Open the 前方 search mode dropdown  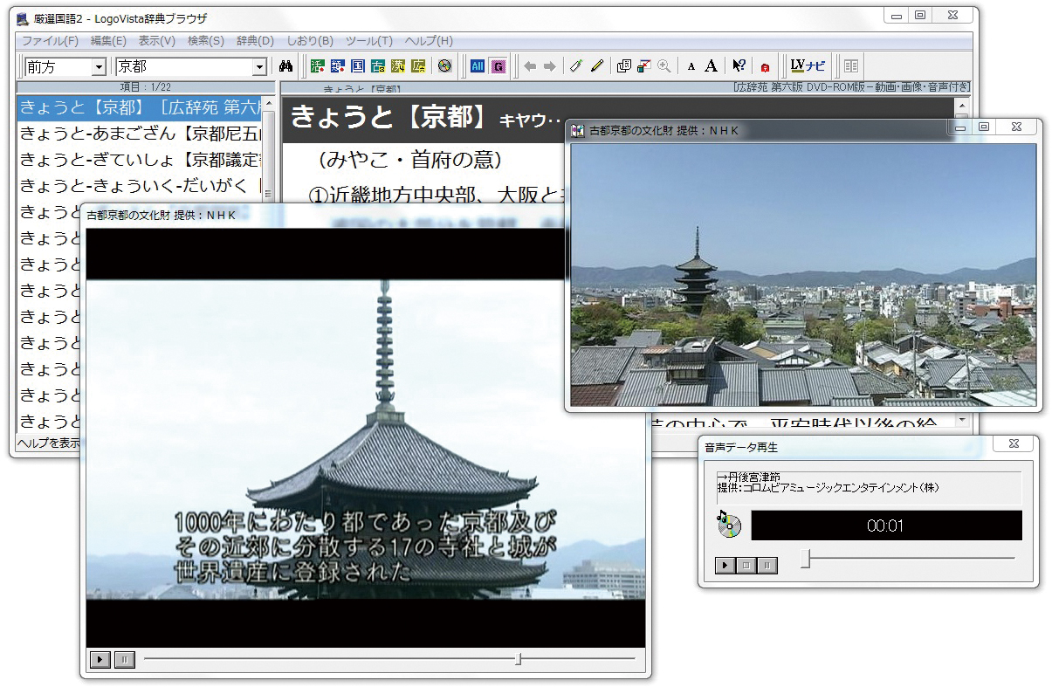point(99,67)
